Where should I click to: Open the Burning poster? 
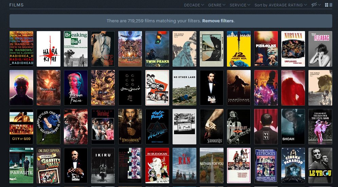click(103, 126)
